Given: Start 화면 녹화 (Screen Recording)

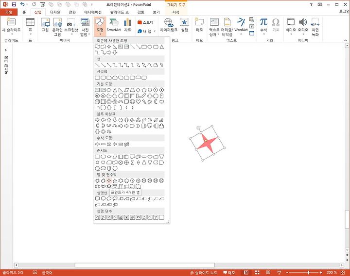Looking at the screenshot, I should point(315,27).
